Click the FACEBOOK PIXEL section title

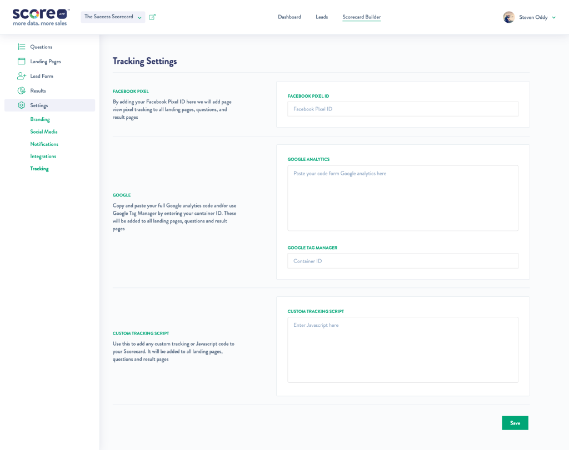[x=131, y=92]
